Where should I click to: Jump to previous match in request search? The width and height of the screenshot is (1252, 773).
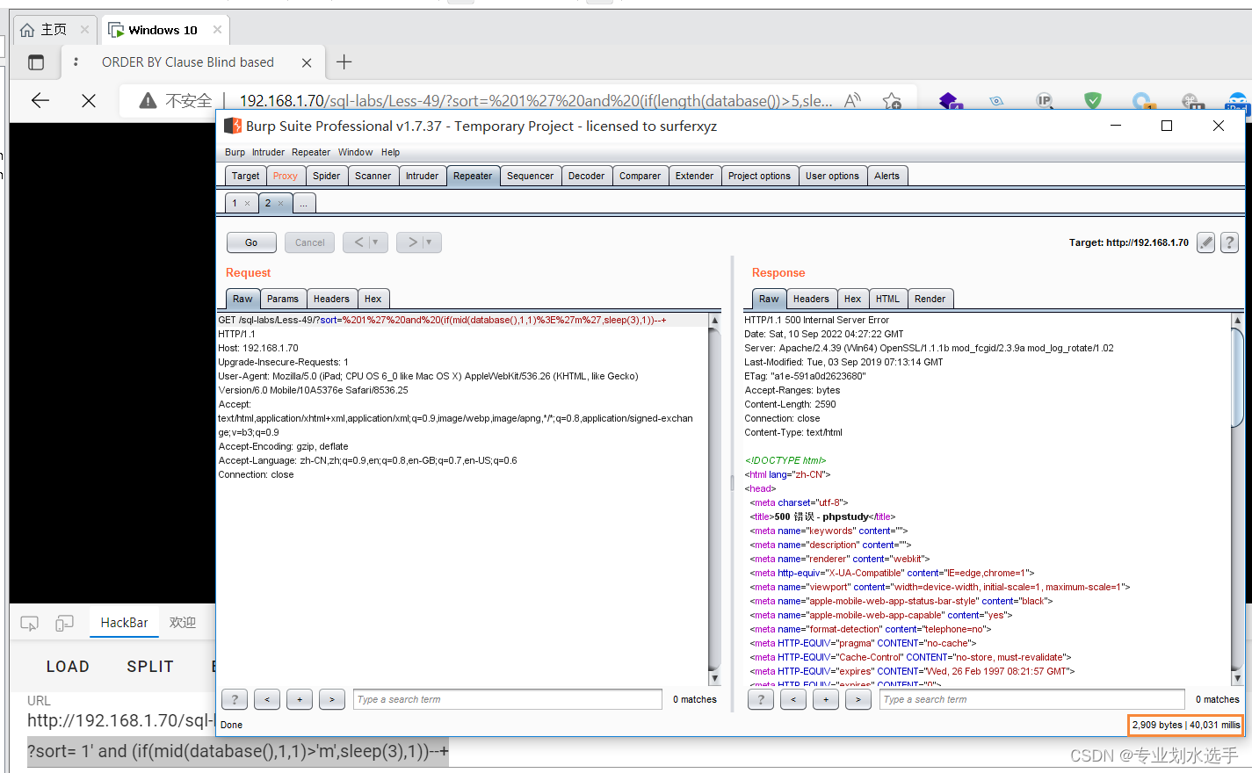267,699
